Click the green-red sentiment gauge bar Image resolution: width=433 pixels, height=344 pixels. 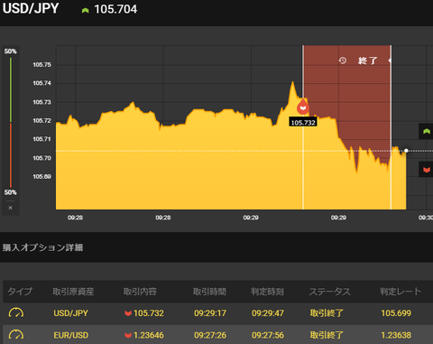point(11,122)
